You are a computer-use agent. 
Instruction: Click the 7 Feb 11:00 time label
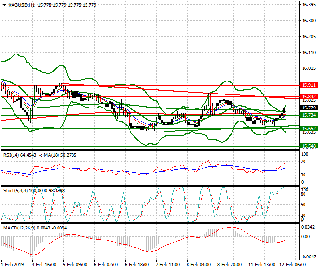point(169,265)
